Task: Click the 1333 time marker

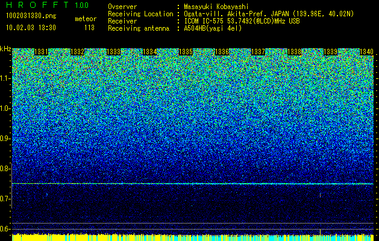Action: pyautogui.click(x=114, y=52)
